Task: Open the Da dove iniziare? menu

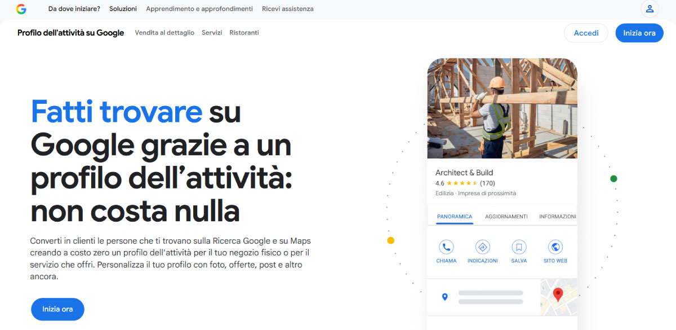Action: pos(74,9)
